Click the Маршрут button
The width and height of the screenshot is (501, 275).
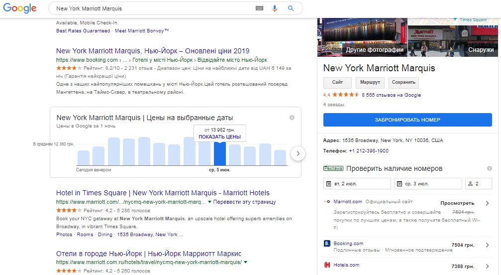pos(370,83)
